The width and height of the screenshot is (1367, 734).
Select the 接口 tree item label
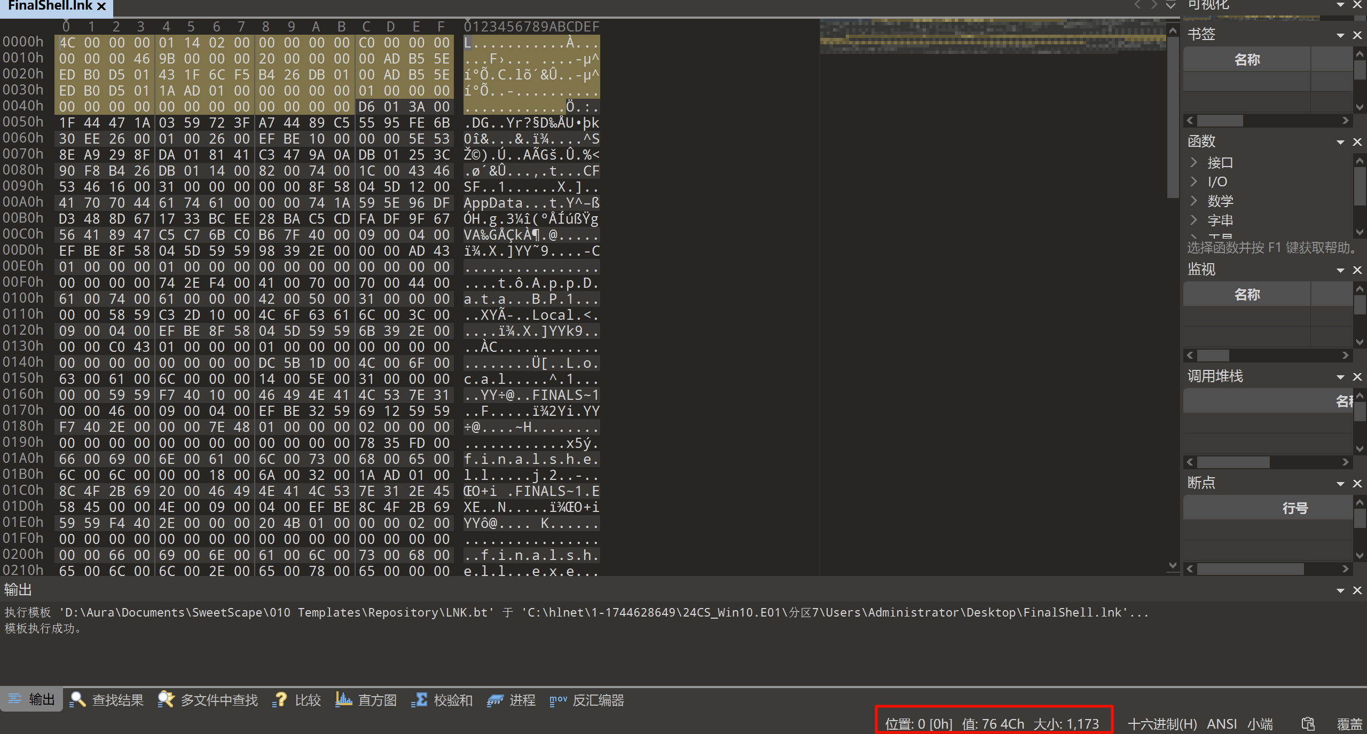pyautogui.click(x=1220, y=162)
